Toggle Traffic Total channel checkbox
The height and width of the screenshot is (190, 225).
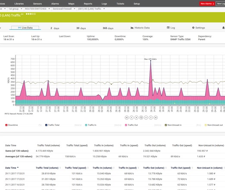tap(46, 125)
